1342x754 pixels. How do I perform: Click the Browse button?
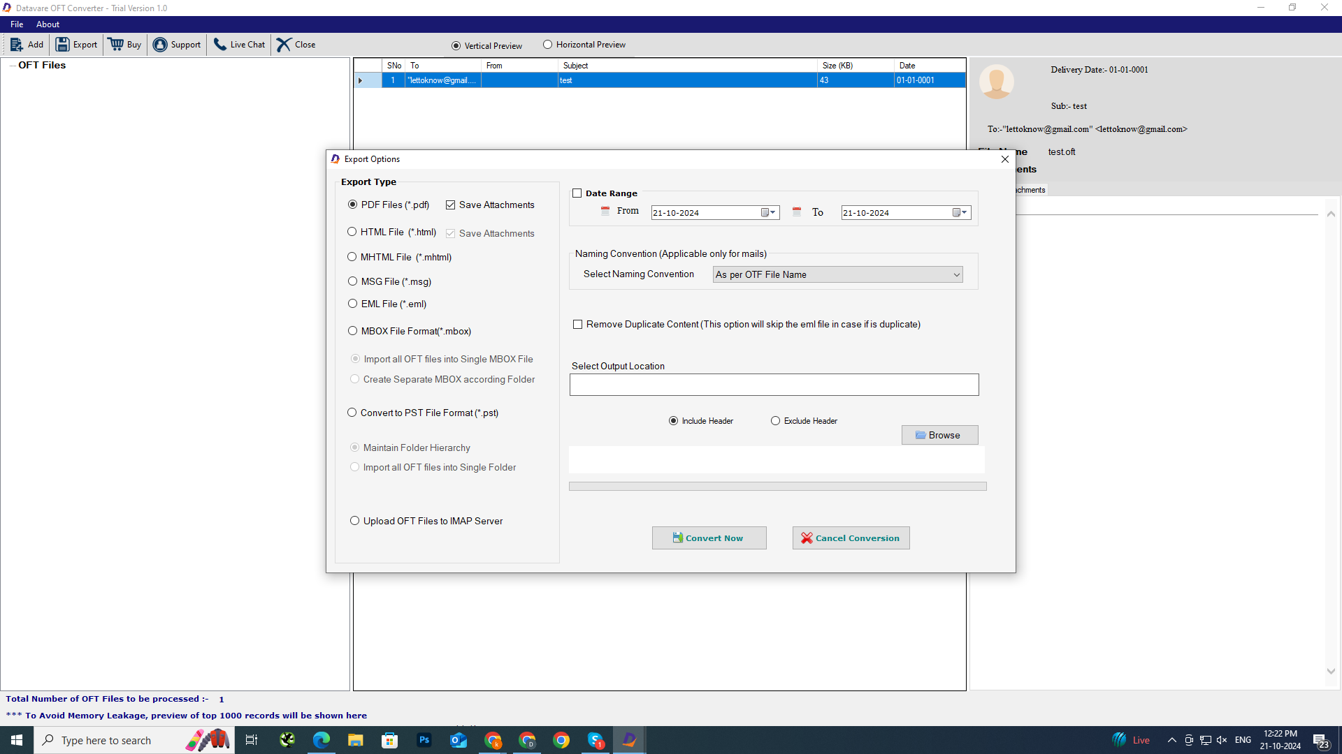pyautogui.click(x=939, y=435)
